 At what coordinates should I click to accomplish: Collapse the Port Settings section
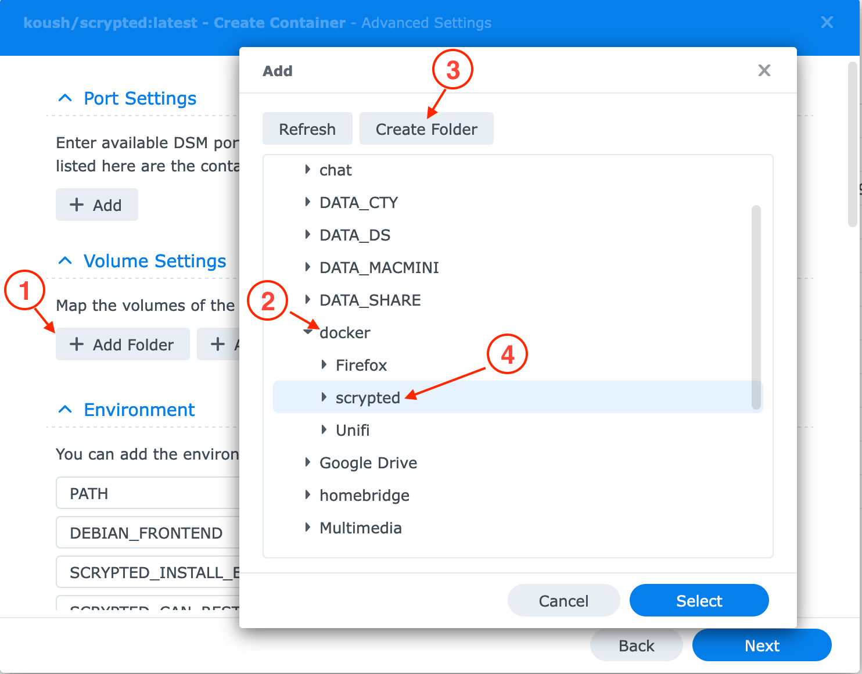pos(66,98)
